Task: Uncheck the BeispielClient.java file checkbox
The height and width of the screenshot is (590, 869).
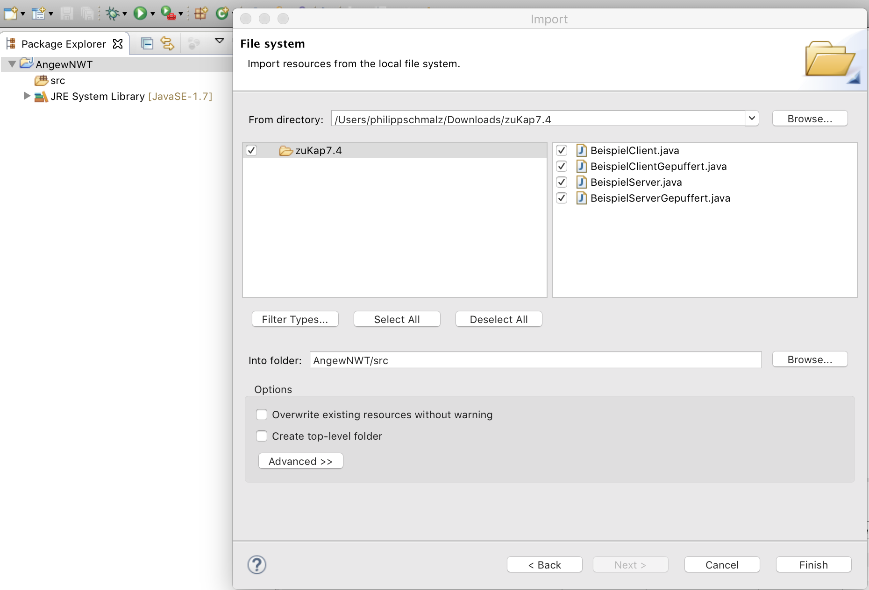Action: click(x=562, y=150)
